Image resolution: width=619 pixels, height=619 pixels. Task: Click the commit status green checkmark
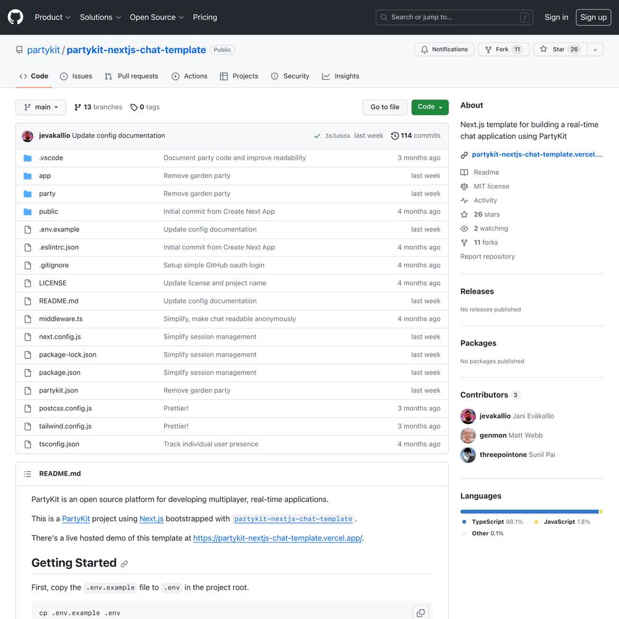317,136
